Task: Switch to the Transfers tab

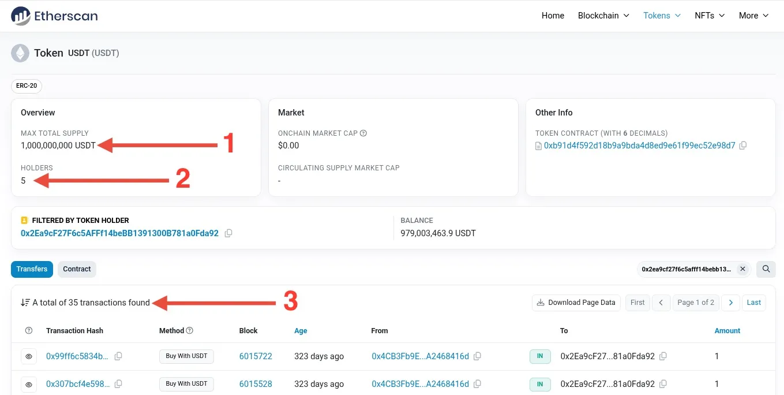Action: (32, 269)
